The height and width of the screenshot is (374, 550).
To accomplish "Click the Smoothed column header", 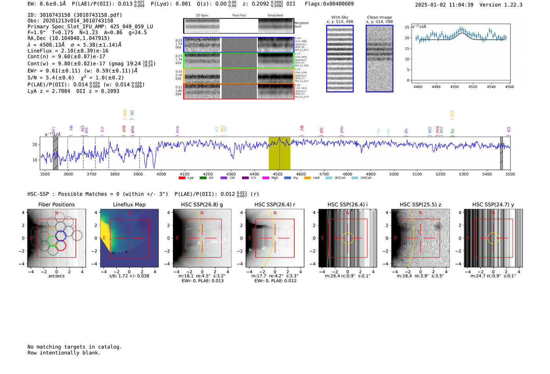I will click(275, 16).
